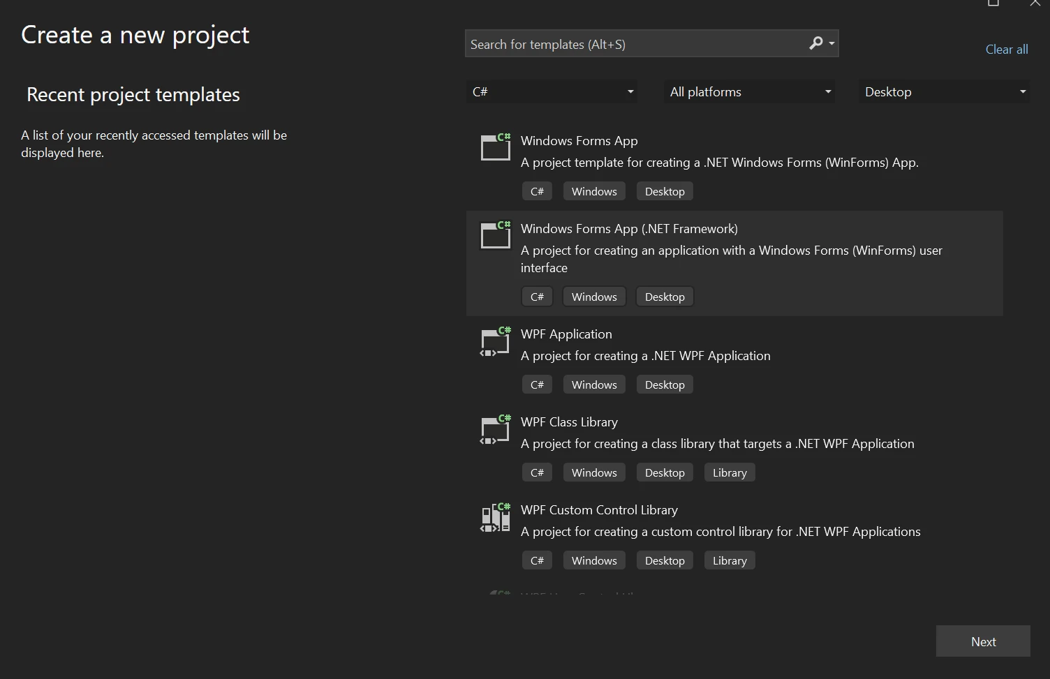Focus the Search for templates field
The image size is (1050, 679).
pyautogui.click(x=635, y=44)
